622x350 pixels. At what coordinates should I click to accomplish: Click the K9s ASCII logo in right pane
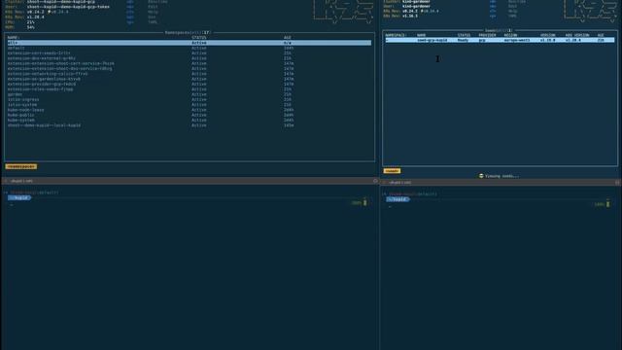pos(591,10)
